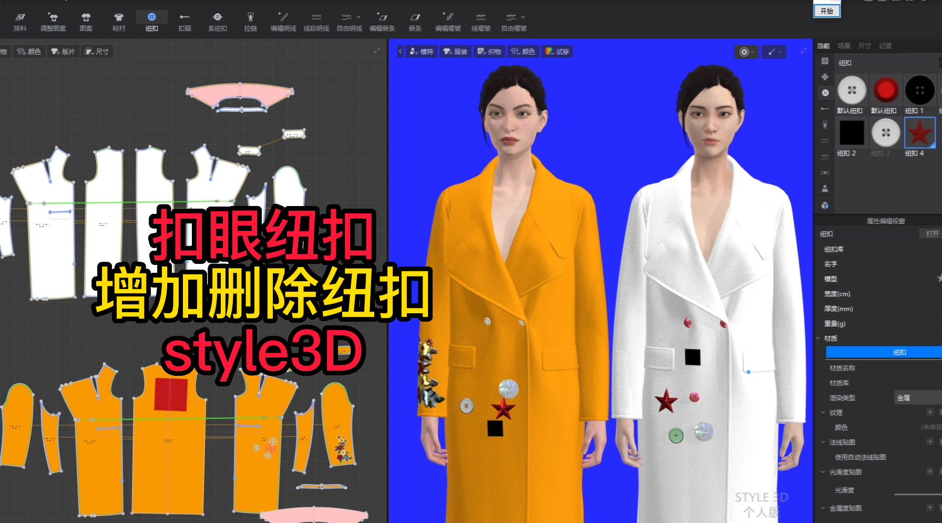Viewport: 942px width, 523px height.
Task: Maximize the 3D view window
Action: [x=803, y=50]
